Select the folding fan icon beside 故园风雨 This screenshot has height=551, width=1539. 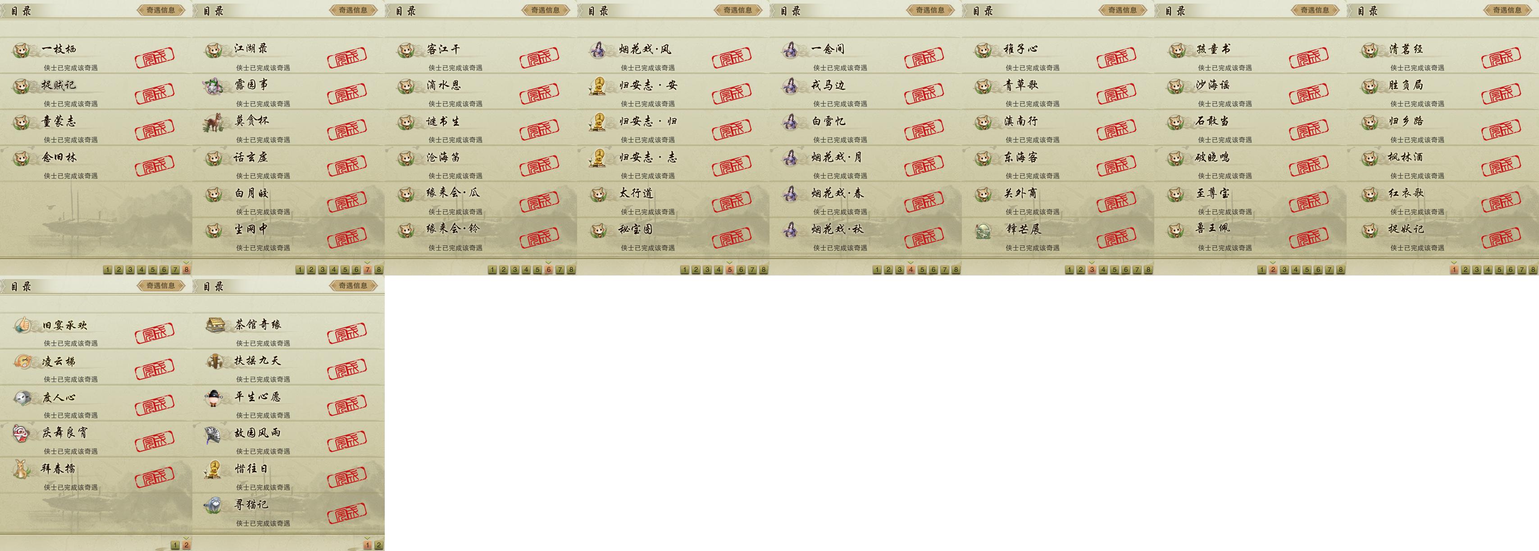214,434
